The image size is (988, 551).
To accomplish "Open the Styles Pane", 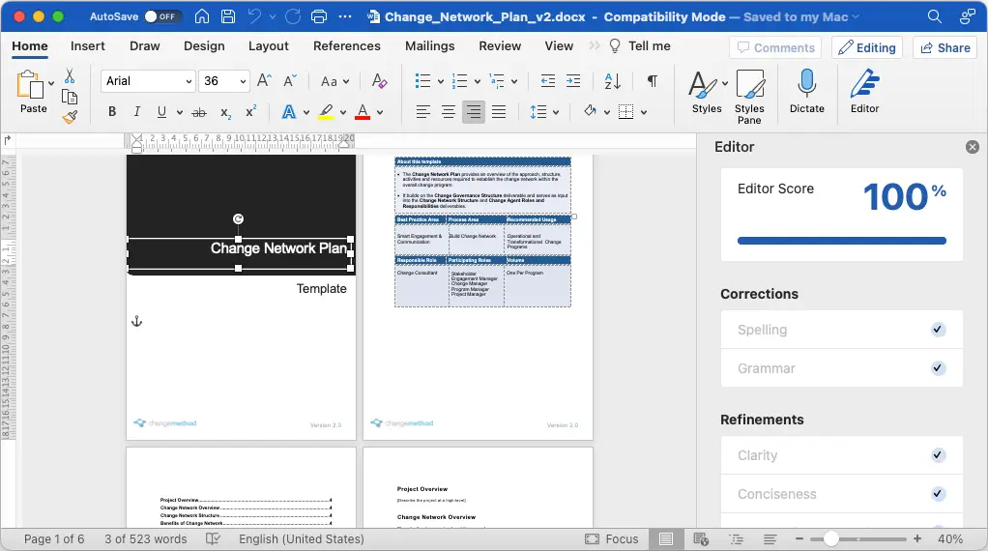I will click(749, 97).
